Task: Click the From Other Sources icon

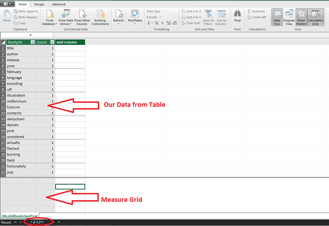Action: (x=82, y=15)
